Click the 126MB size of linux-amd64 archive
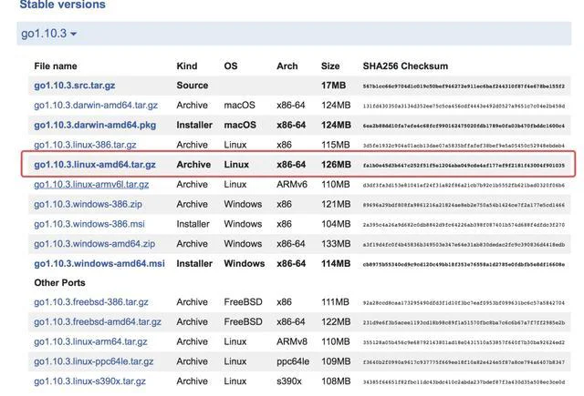This screenshot has width=584, height=396. point(336,165)
